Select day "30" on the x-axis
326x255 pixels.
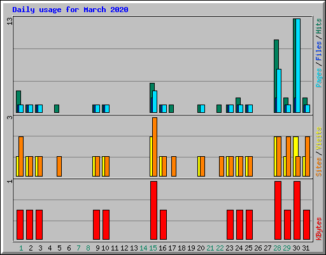[x=296, y=248]
